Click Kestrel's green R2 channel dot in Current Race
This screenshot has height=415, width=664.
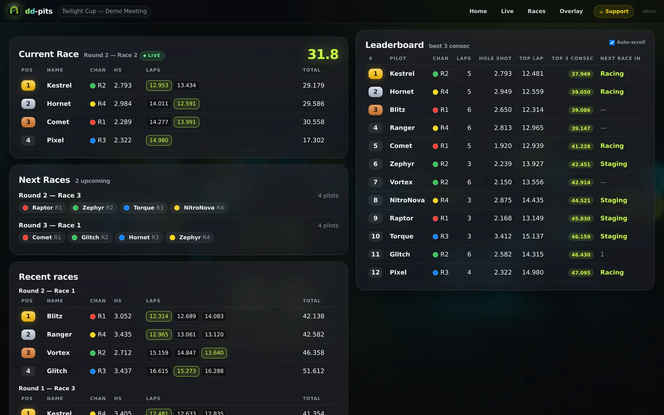pyautogui.click(x=93, y=85)
